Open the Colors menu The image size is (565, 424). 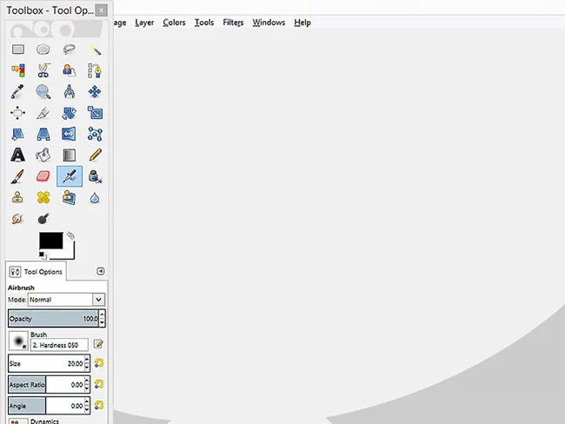coord(174,23)
